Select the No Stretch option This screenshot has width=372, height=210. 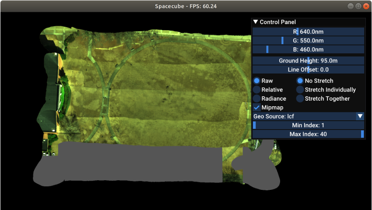(300, 81)
